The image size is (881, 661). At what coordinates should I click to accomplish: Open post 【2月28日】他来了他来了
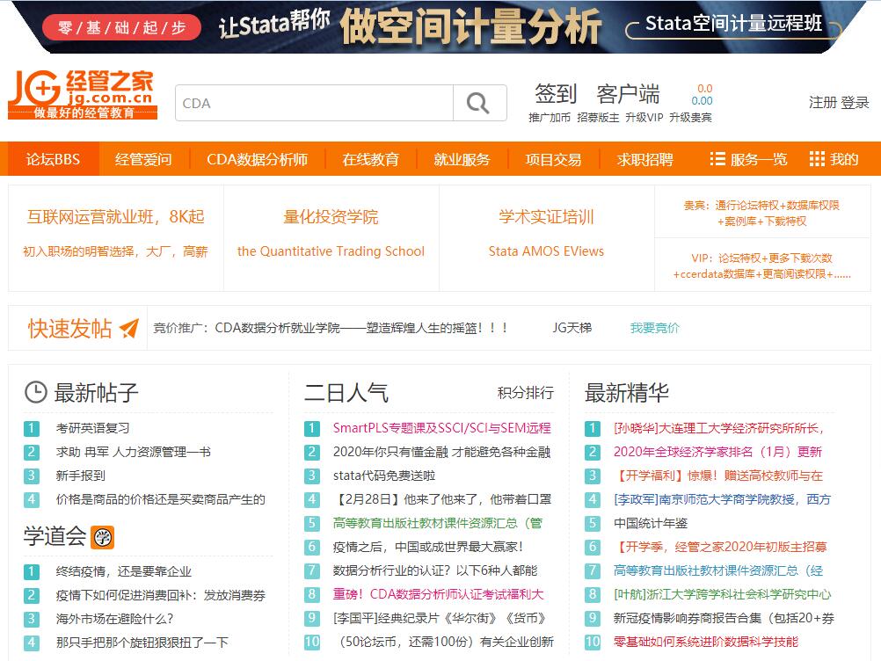[442, 499]
